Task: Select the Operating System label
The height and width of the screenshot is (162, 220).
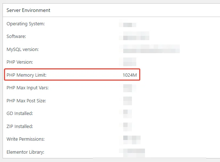Action: [25, 24]
